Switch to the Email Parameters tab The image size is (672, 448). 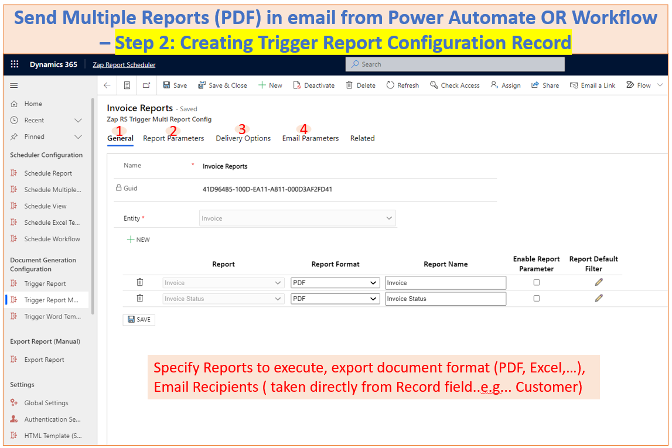click(310, 138)
